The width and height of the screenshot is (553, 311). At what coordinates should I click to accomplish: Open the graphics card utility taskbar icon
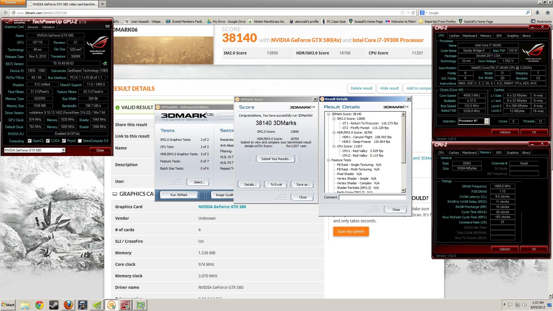140,305
